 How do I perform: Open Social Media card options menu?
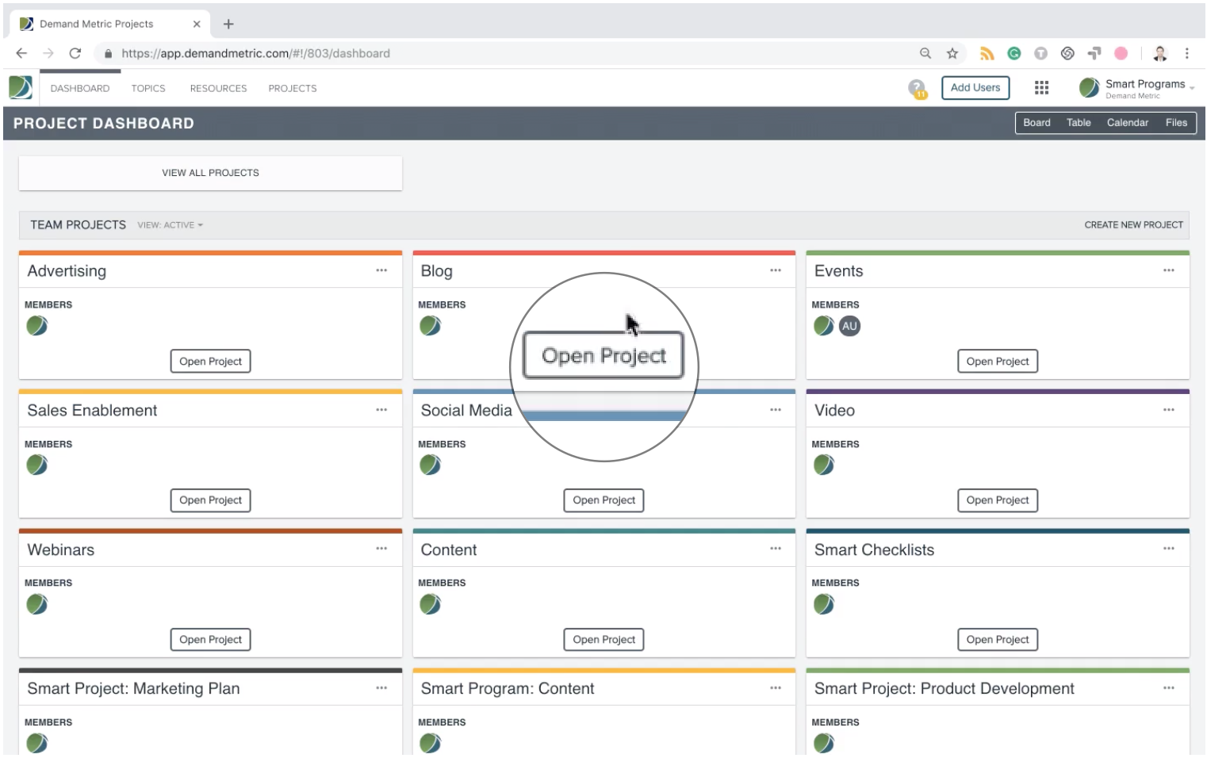pos(775,410)
